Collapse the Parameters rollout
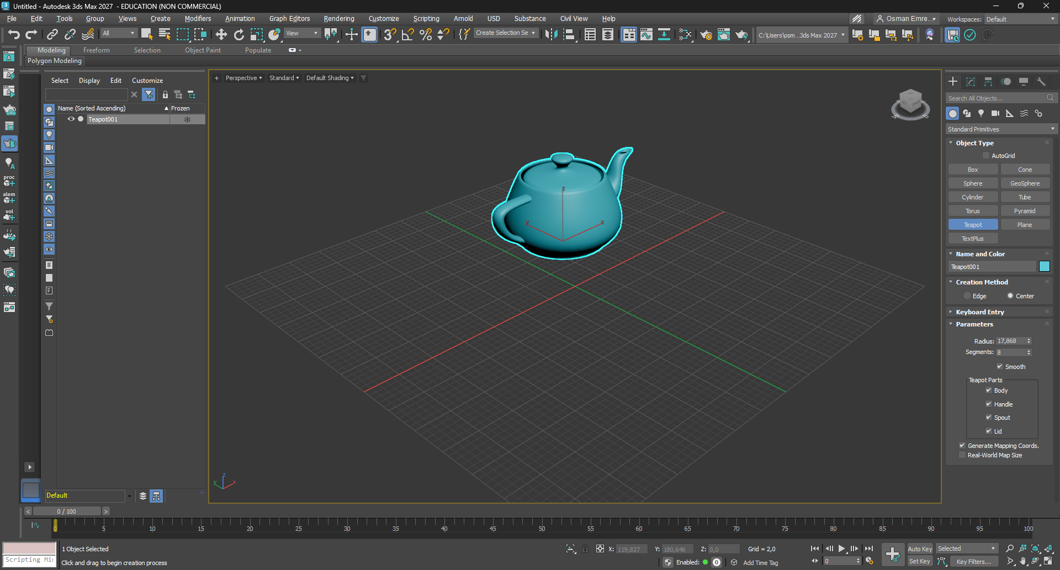The height and width of the screenshot is (570, 1060). click(974, 324)
